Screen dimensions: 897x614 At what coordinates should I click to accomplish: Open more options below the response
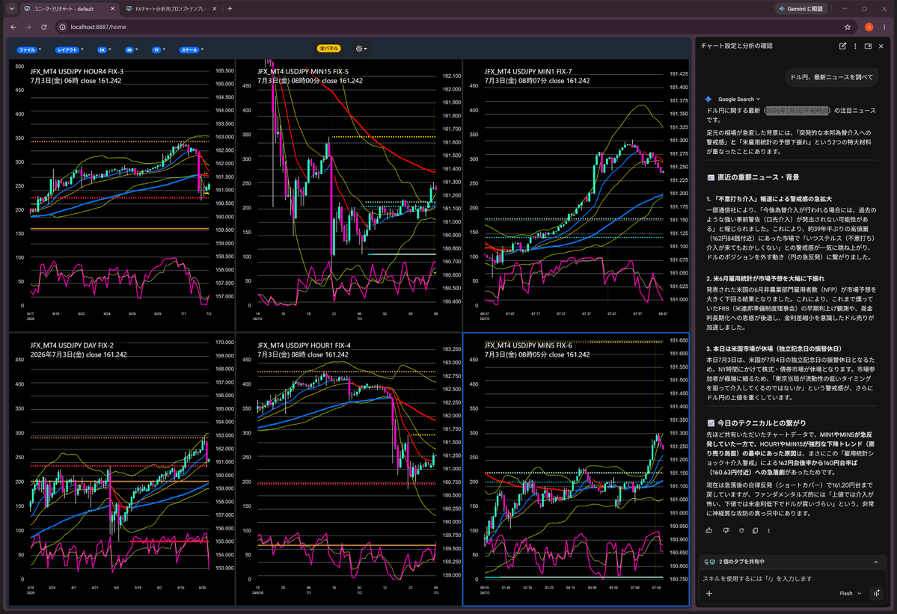(x=768, y=530)
